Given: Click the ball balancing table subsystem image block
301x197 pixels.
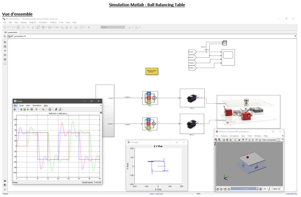Looking at the screenshot, I should (x=248, y=112).
